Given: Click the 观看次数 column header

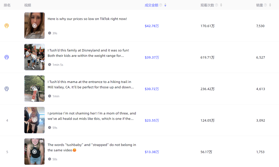Looking at the screenshot, I should point(207,5).
